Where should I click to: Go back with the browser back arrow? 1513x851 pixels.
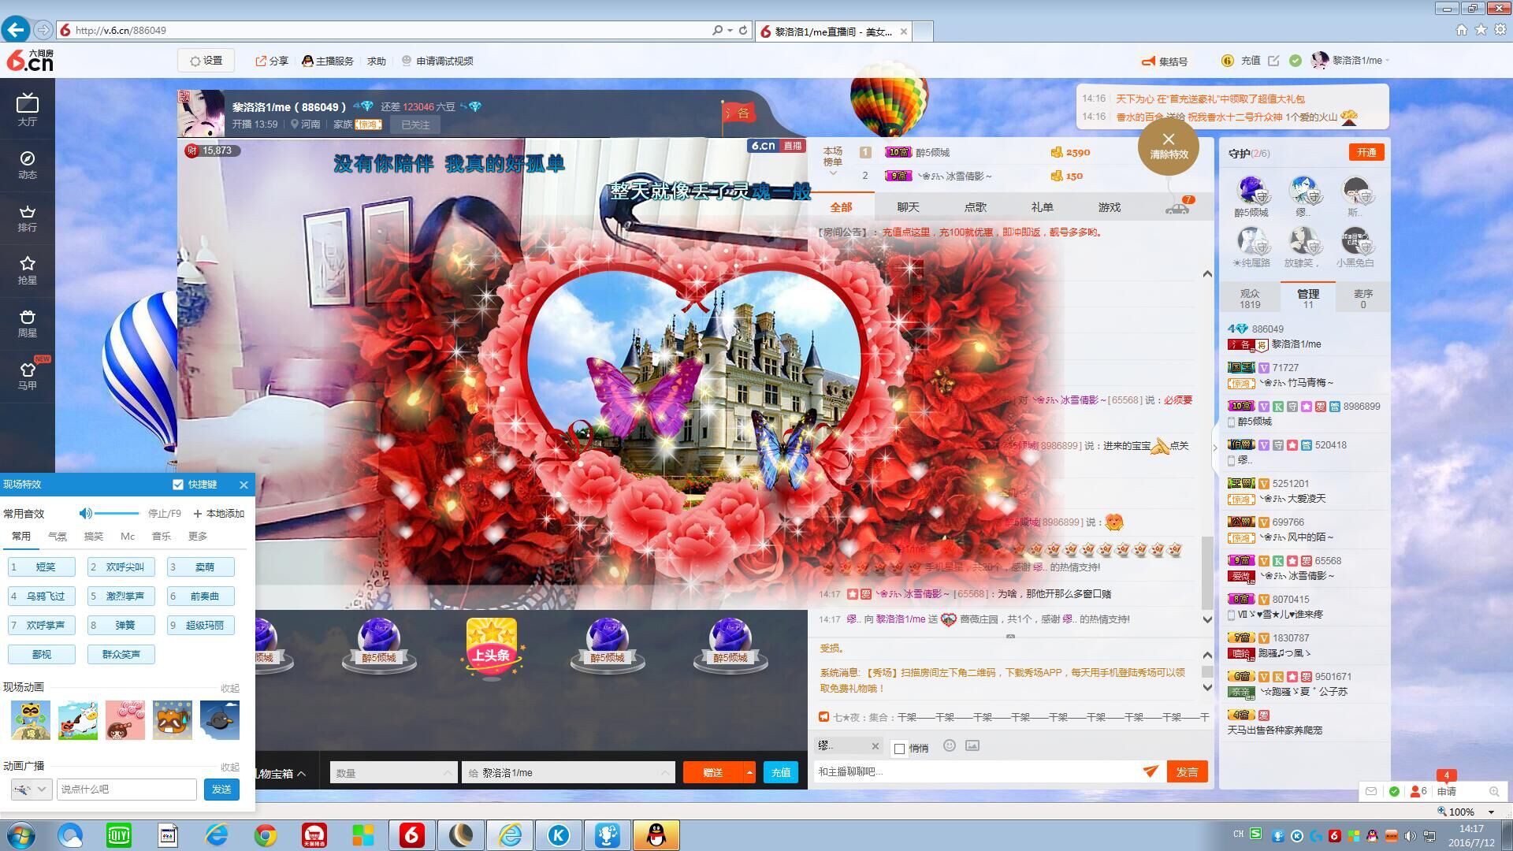click(x=16, y=30)
